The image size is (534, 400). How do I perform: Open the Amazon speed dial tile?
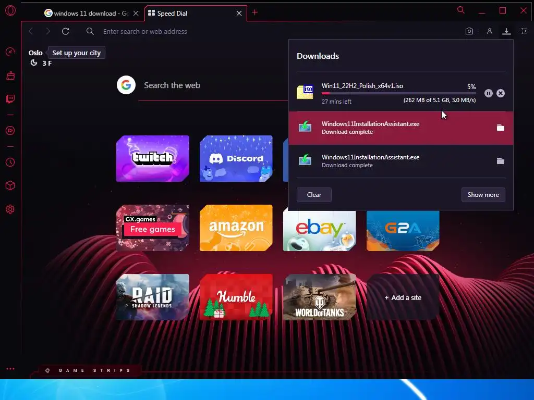236,228
